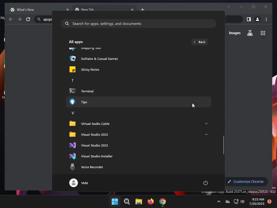Switch to Chrome from the taskbar

163,201
